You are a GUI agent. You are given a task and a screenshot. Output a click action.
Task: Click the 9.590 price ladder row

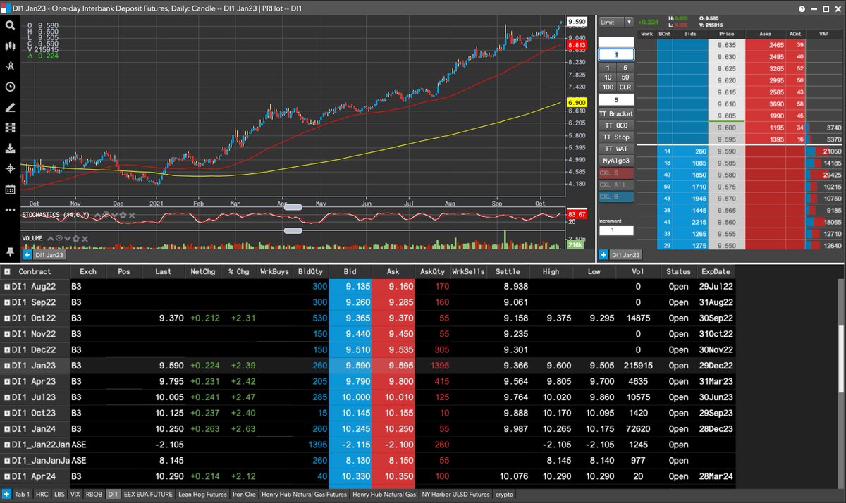(x=725, y=151)
